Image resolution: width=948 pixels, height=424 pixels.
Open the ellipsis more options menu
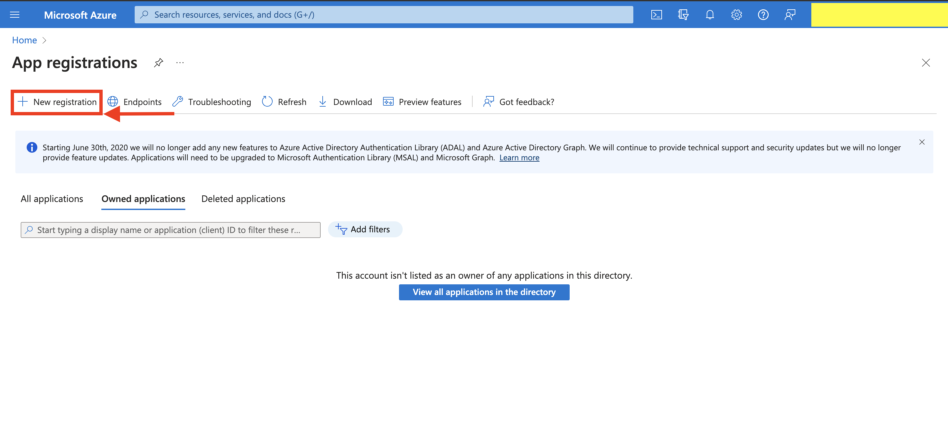pyautogui.click(x=180, y=63)
